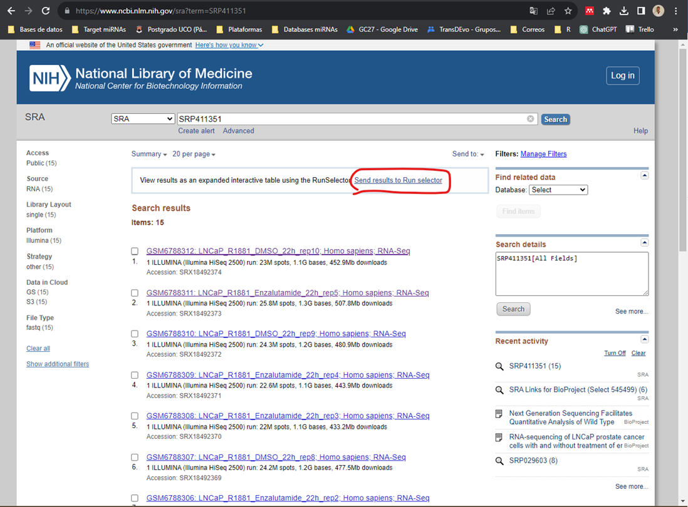This screenshot has height=507, width=688.
Task: Tick the checkbox for GSM6788310 result
Action: 135,334
